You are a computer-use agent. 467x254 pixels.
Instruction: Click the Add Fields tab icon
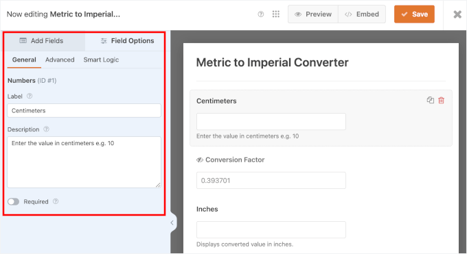(x=23, y=40)
